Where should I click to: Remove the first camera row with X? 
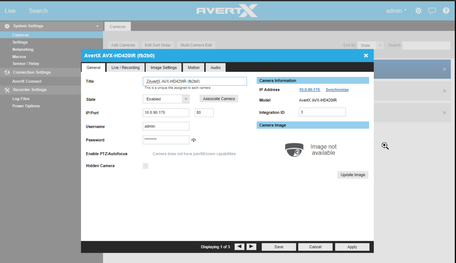444,69
